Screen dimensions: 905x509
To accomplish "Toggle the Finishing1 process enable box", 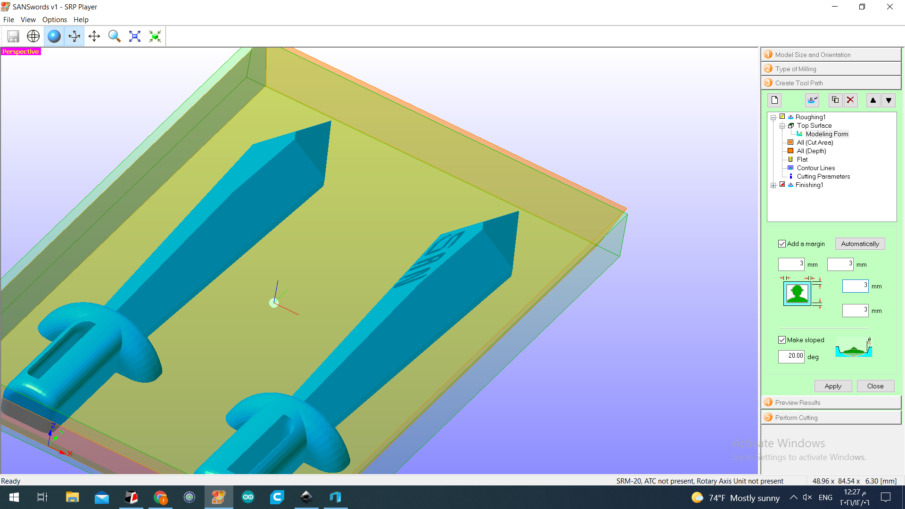I will click(782, 184).
